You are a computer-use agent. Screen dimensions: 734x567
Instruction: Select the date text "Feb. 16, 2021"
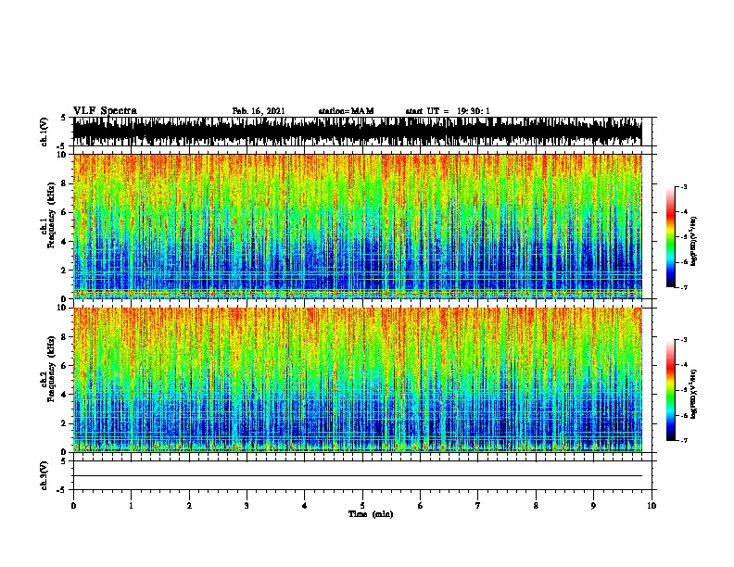(x=259, y=111)
